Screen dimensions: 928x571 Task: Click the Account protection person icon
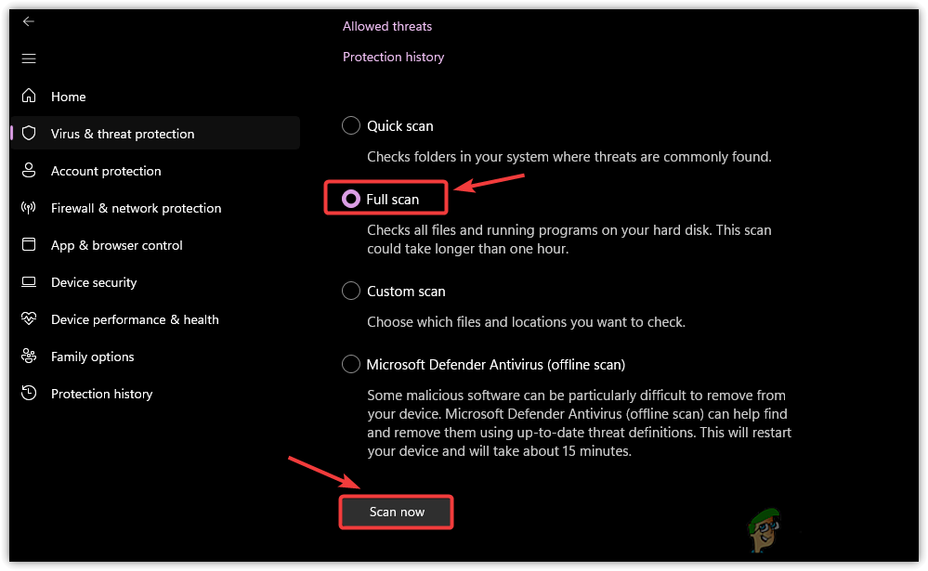(29, 171)
